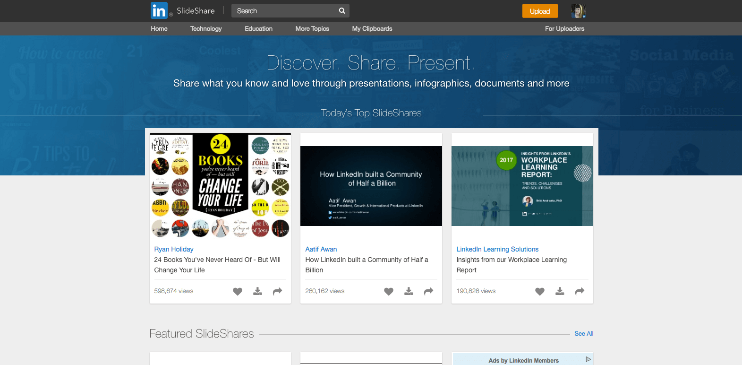Image resolution: width=742 pixels, height=365 pixels.
Task: Open Ryan Holiday's profile link
Action: (x=174, y=249)
